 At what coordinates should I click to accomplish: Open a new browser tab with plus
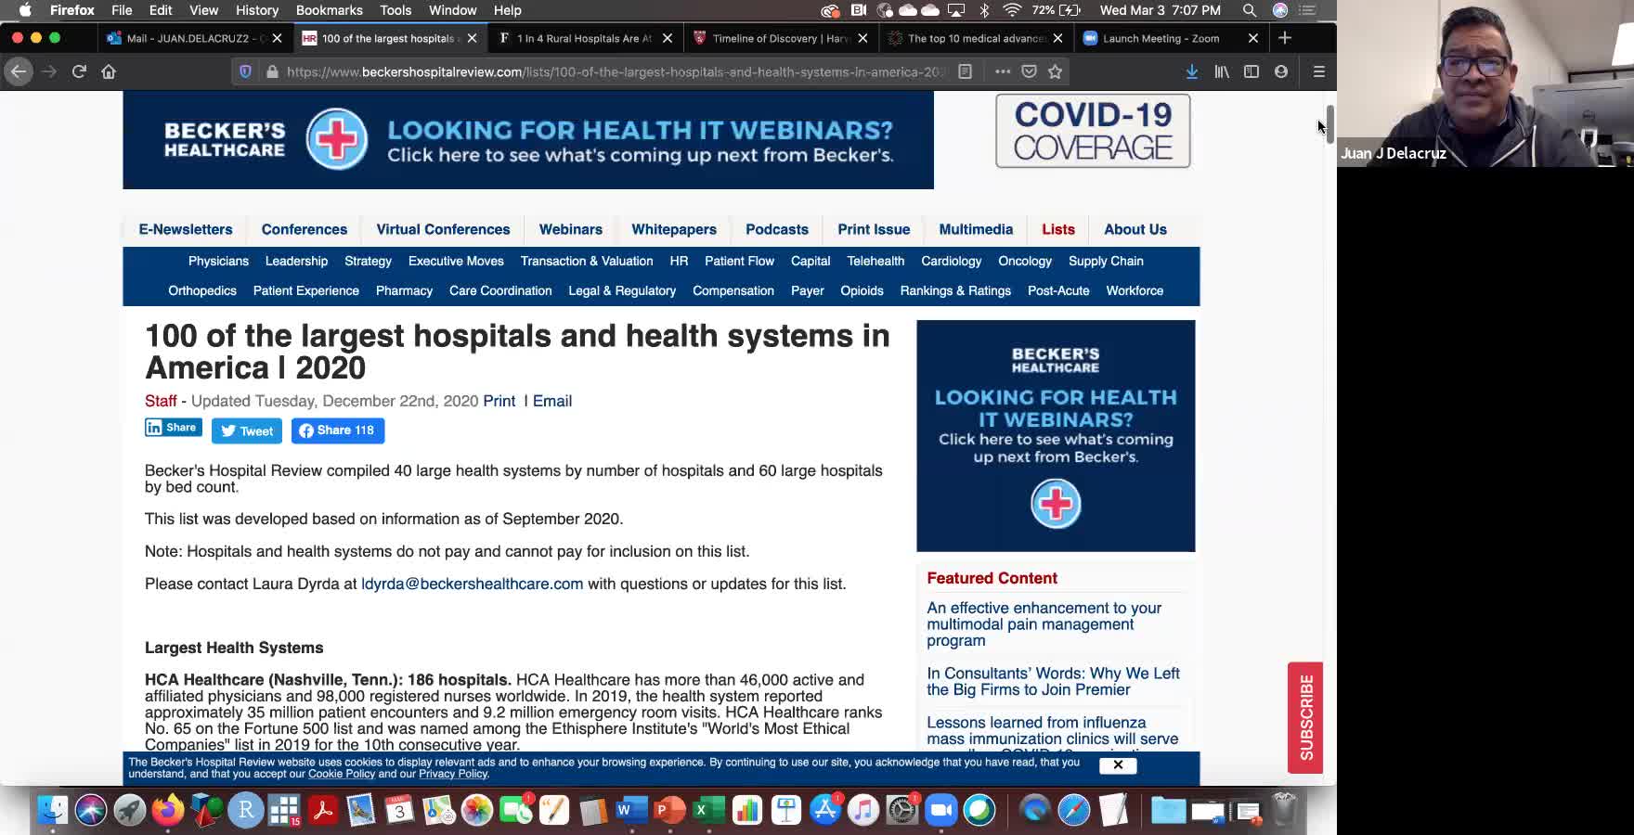1285,38
